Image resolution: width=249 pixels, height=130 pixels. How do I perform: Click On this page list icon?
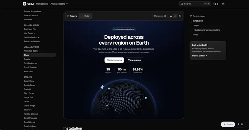[191, 16]
